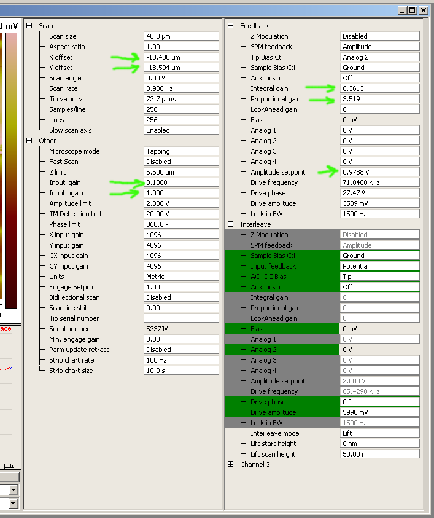Click the Input pgain 1.000 field
434x518 pixels.
point(181,193)
